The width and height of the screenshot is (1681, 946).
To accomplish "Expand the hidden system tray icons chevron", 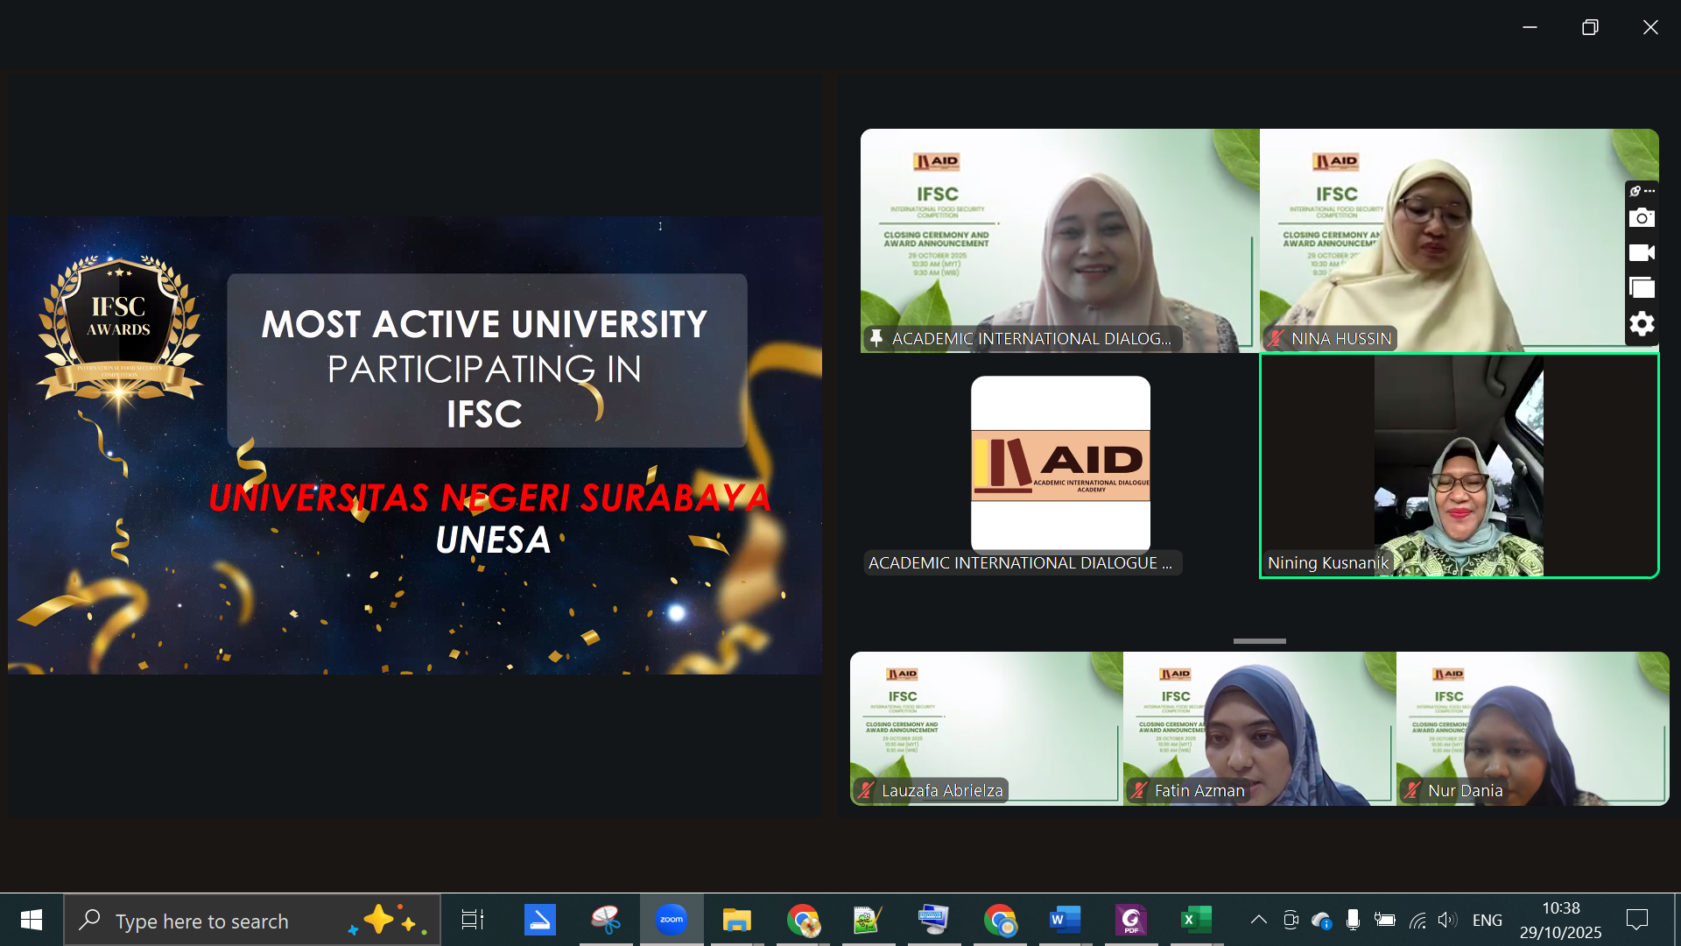I will (1258, 920).
